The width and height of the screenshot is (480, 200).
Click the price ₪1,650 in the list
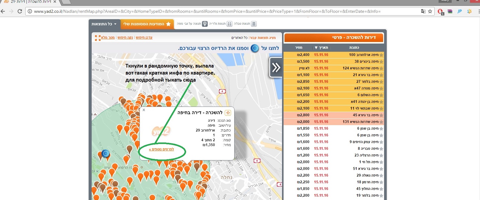[x=303, y=95]
